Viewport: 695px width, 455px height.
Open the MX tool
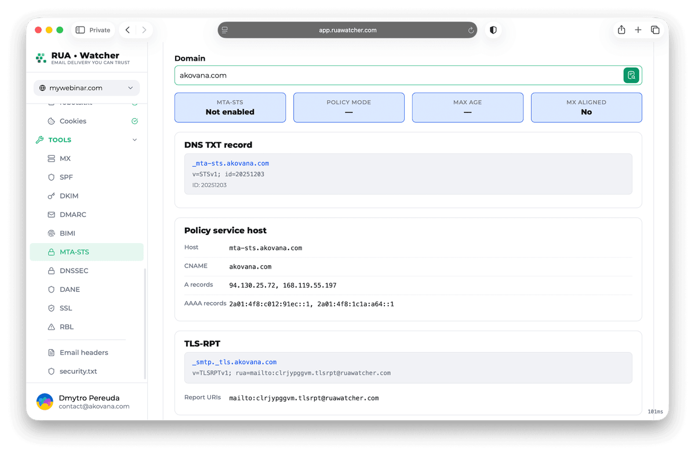click(x=86, y=159)
